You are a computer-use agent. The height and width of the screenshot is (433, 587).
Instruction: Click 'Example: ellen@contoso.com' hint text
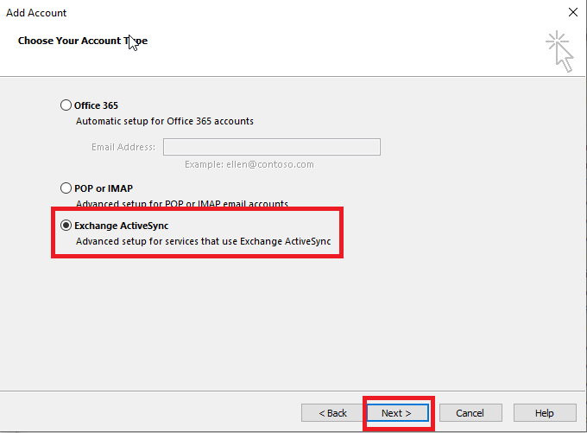tap(249, 164)
